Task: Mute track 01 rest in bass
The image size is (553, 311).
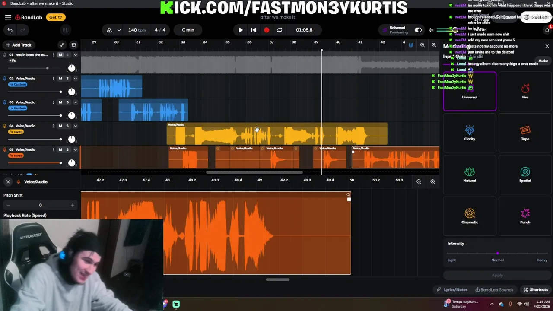Action: tap(60, 55)
